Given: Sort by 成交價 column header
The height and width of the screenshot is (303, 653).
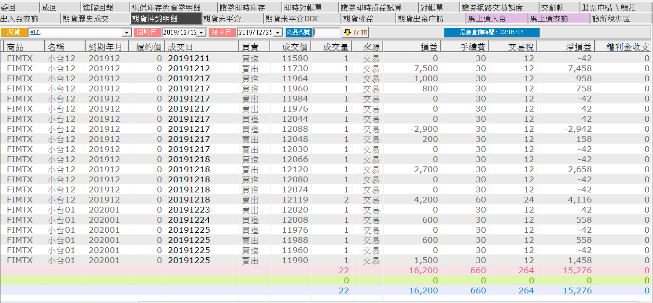Looking at the screenshot, I should click(290, 47).
